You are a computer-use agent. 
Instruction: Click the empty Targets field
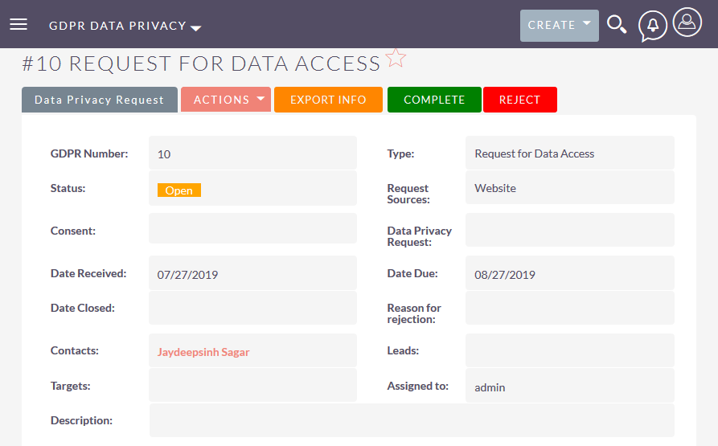(252, 385)
